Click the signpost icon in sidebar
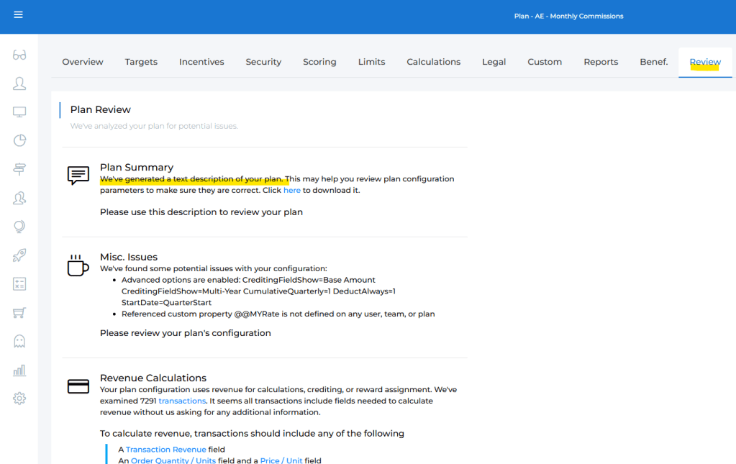 point(19,169)
